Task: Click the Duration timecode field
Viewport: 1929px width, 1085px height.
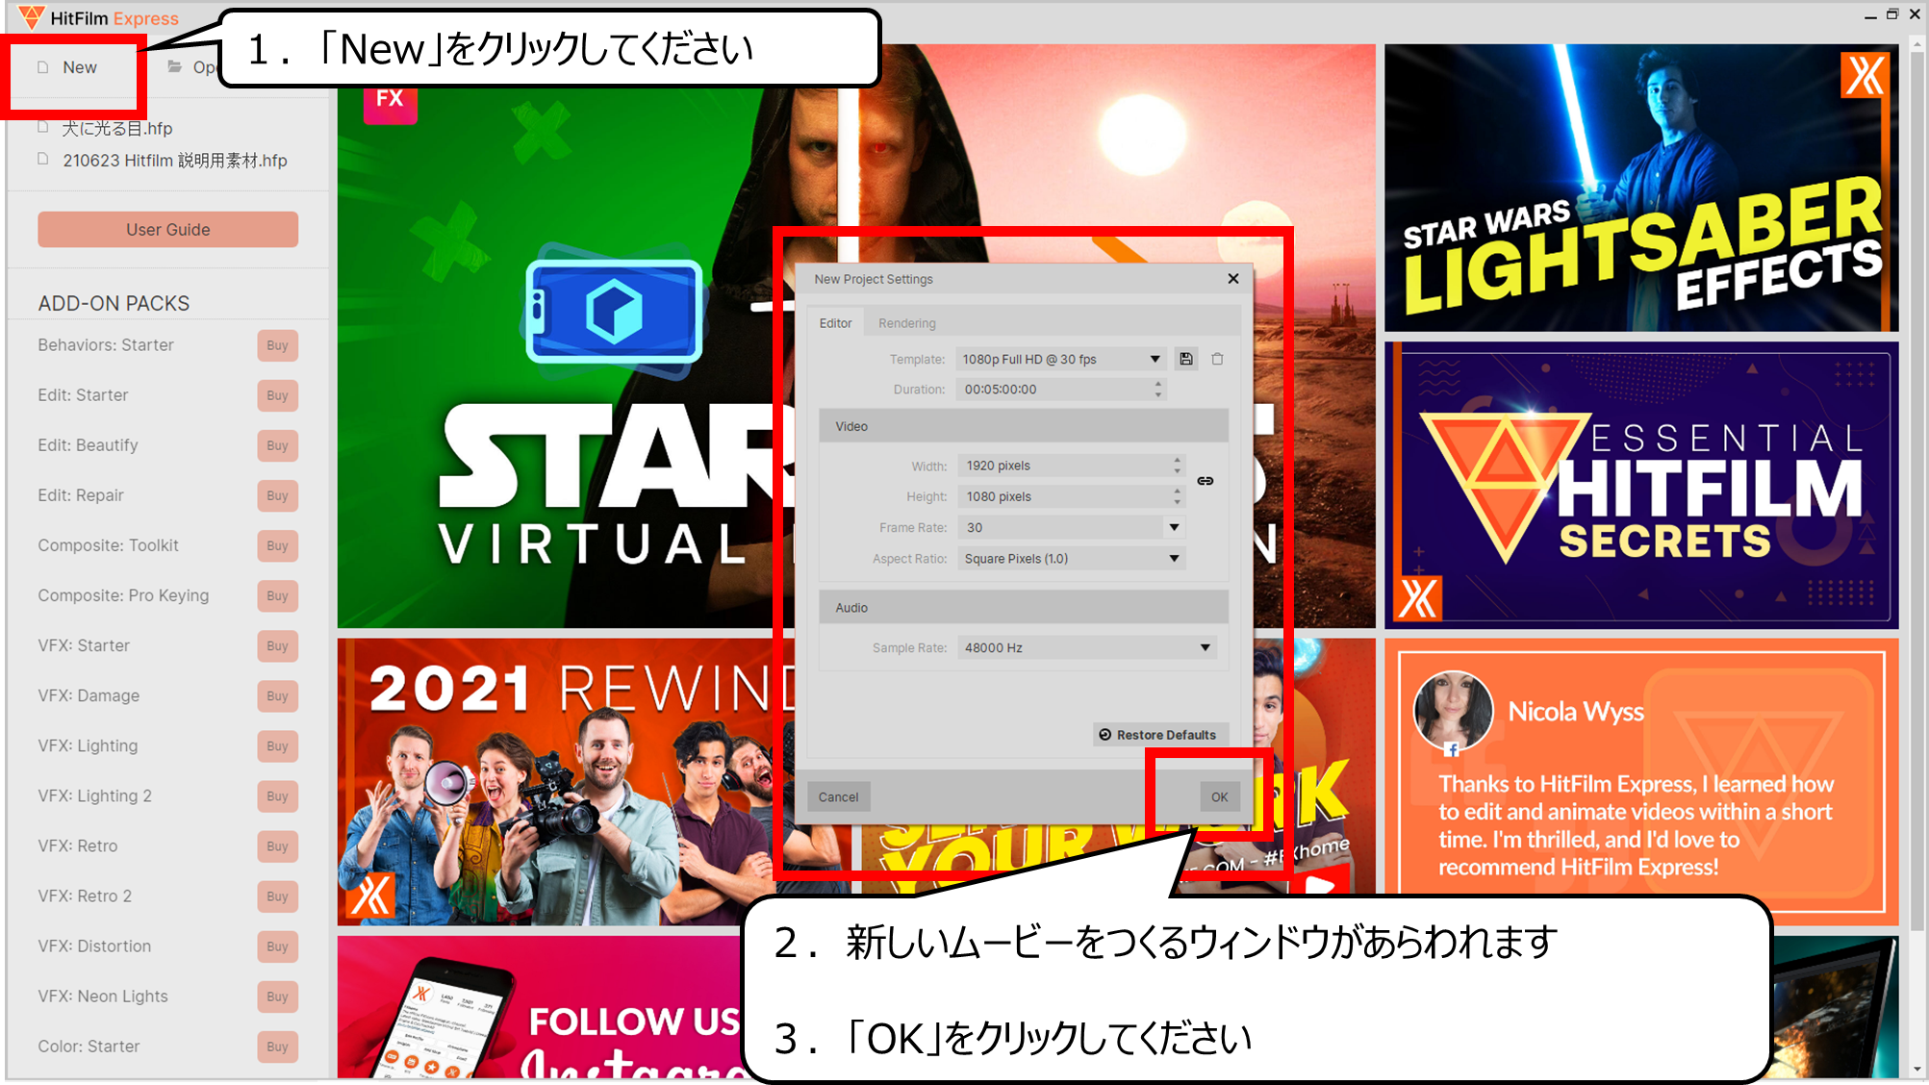Action: [x=1053, y=390]
